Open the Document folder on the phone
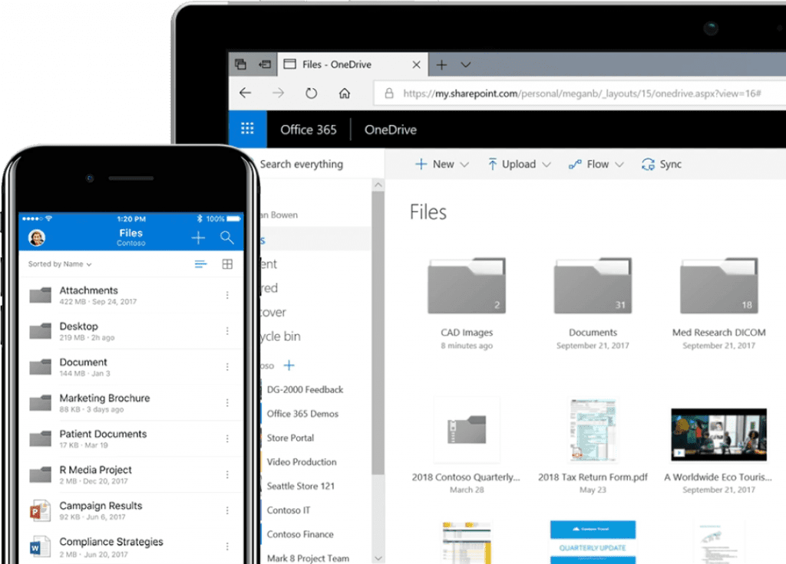Viewport: 786px width, 564px height. [x=130, y=367]
